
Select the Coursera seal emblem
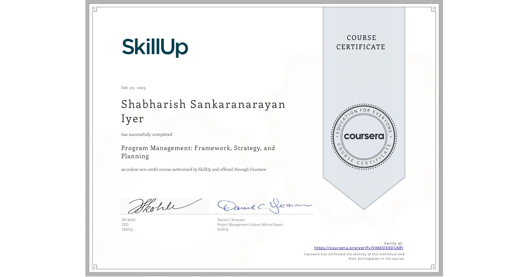point(365,136)
